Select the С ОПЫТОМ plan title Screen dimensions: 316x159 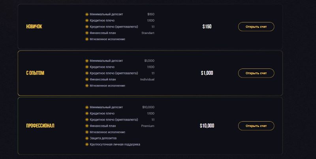(x=35, y=73)
